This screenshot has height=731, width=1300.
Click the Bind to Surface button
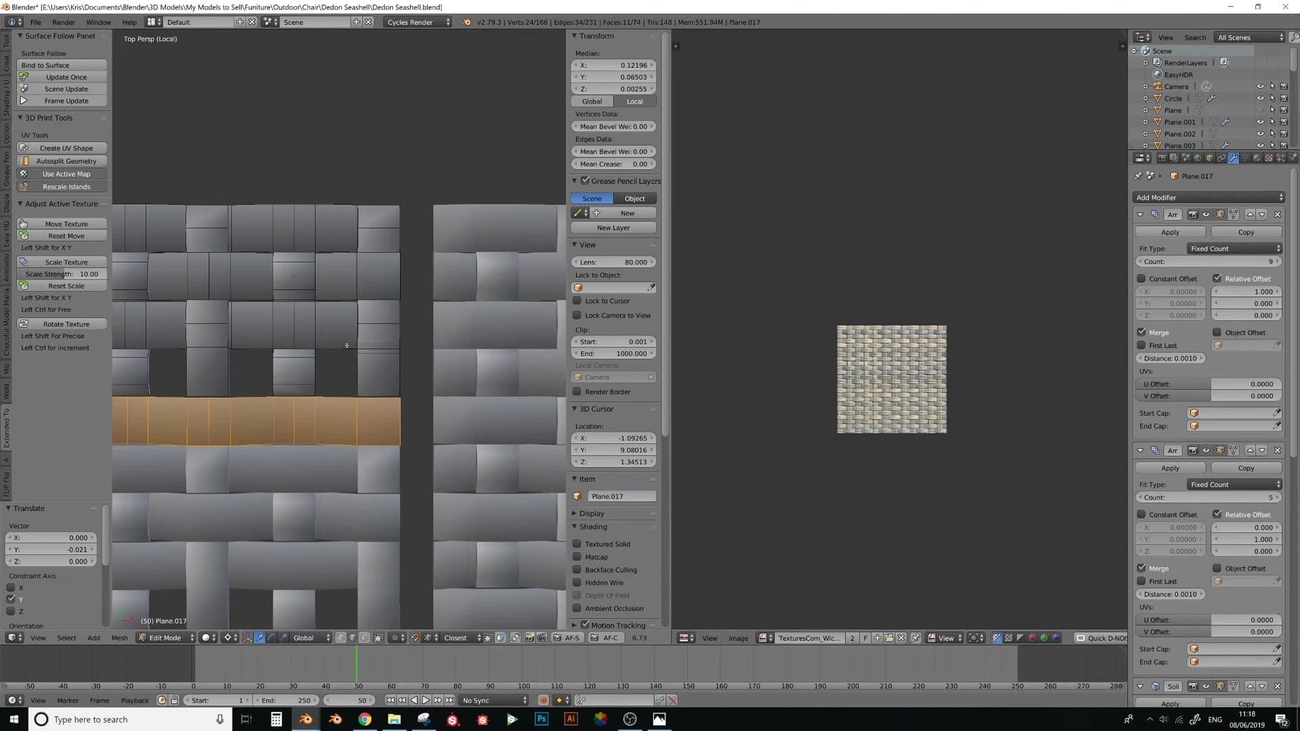[x=62, y=65]
